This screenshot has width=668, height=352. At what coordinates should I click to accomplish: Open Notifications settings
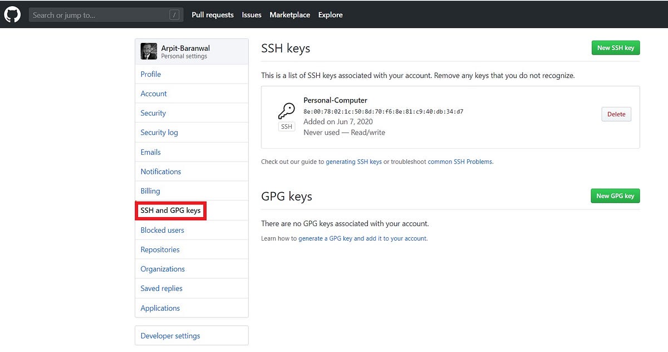click(x=160, y=171)
